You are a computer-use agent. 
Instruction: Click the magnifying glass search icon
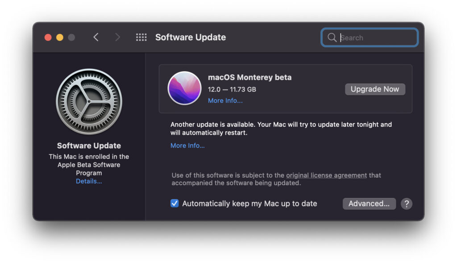tap(332, 37)
